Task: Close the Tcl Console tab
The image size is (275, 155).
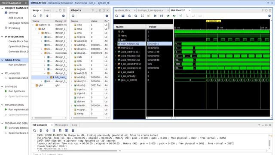Action: (x=52, y=125)
